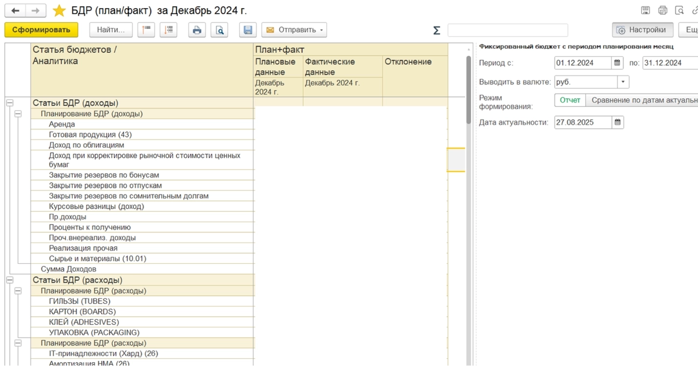The height and width of the screenshot is (366, 698).
Task: Add report to favorites with star icon
Action: 59,10
